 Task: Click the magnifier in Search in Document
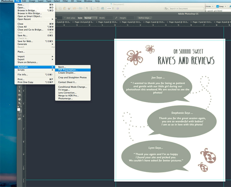(166, 9)
